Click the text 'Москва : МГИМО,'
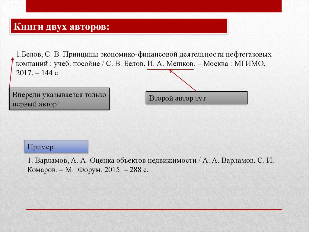Image resolution: width=309 pixels, height=232 pixels. click(234, 64)
